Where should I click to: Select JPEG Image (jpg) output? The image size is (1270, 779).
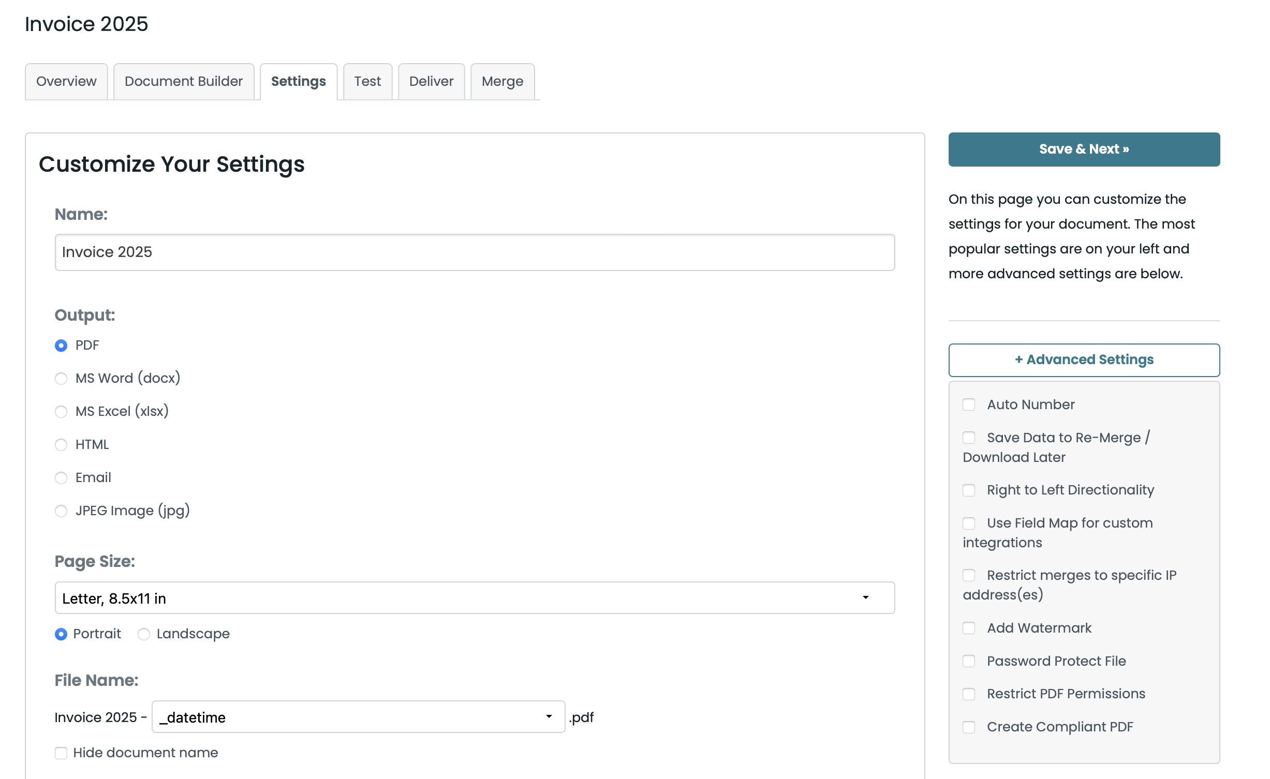[61, 511]
